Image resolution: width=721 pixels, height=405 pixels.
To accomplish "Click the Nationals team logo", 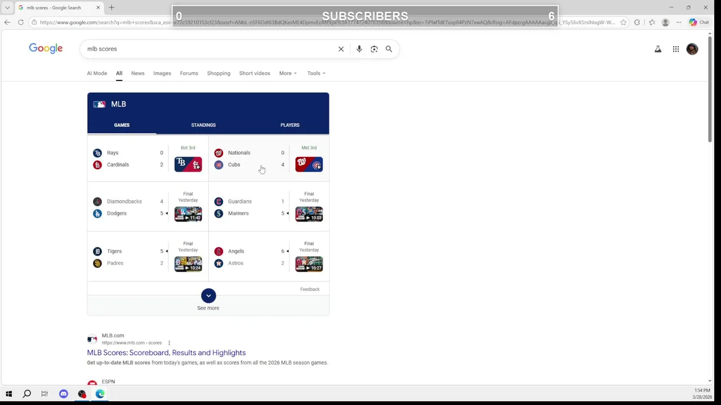I will point(219,153).
